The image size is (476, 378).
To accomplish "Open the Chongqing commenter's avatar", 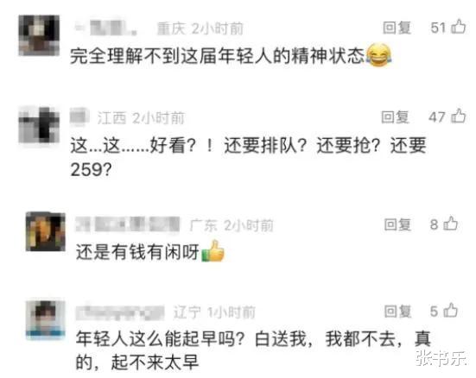I will click(x=39, y=35).
